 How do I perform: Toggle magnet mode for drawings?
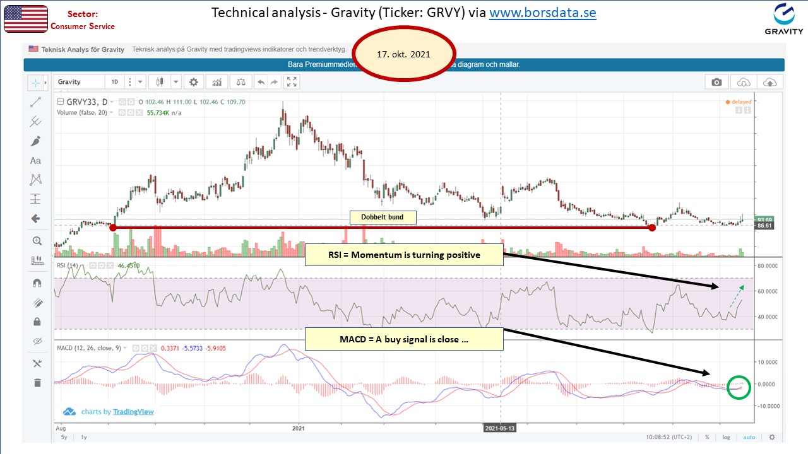pos(36,283)
